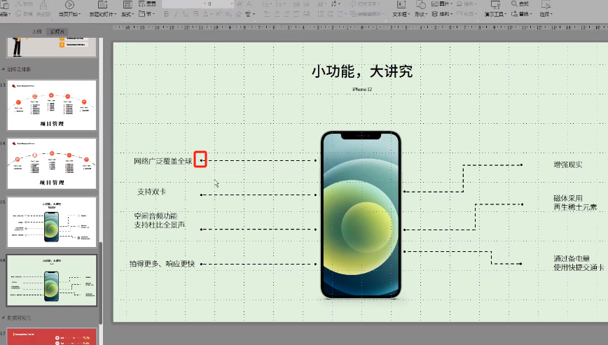Click the Select (选择) pane icon

click(546, 5)
